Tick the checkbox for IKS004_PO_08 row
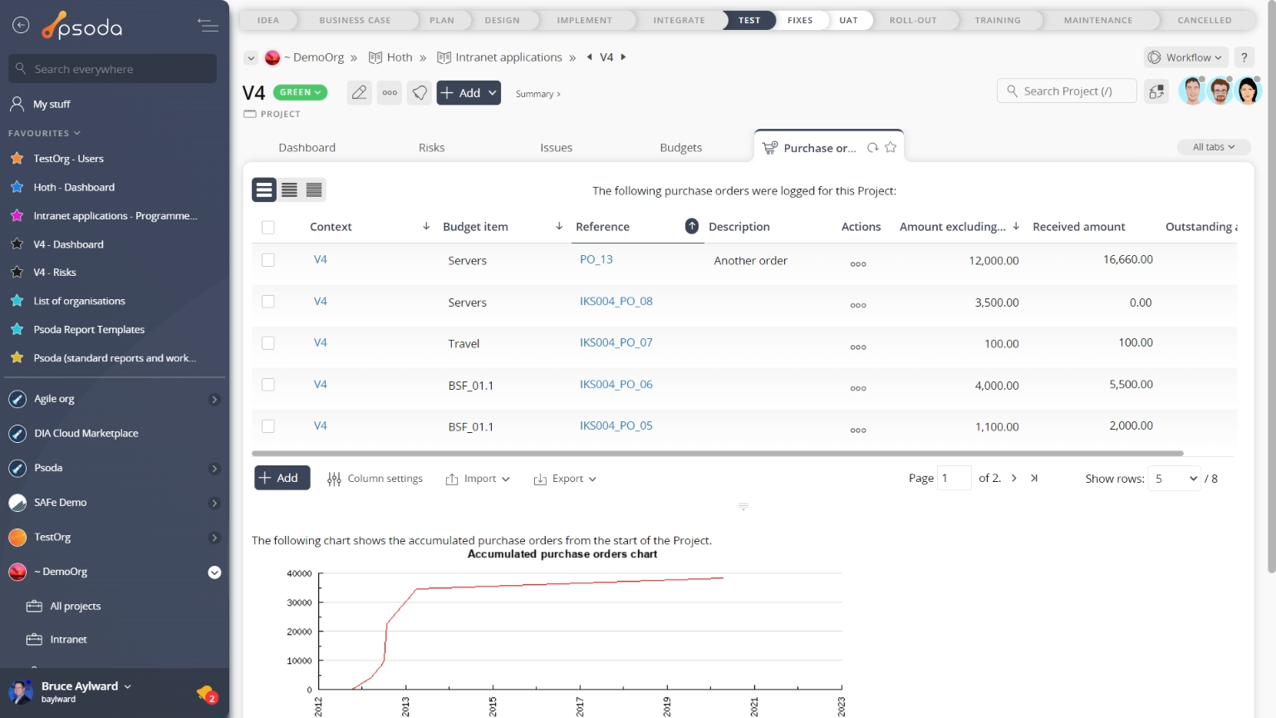This screenshot has width=1276, height=718. point(267,302)
